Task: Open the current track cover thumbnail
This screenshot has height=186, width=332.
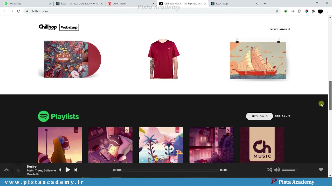Action: pyautogui.click(x=18, y=171)
